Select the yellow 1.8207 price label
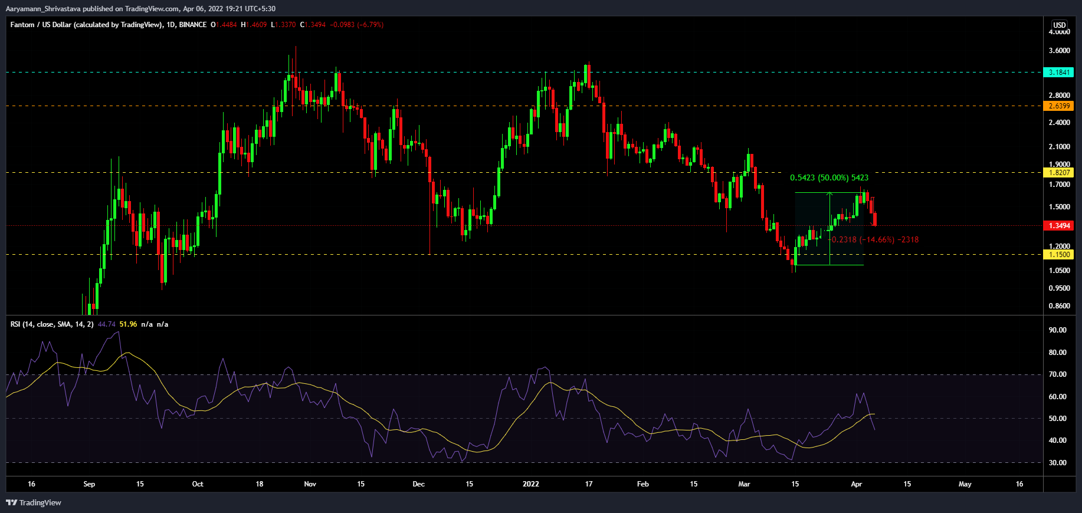The height and width of the screenshot is (513, 1082). click(x=1058, y=173)
